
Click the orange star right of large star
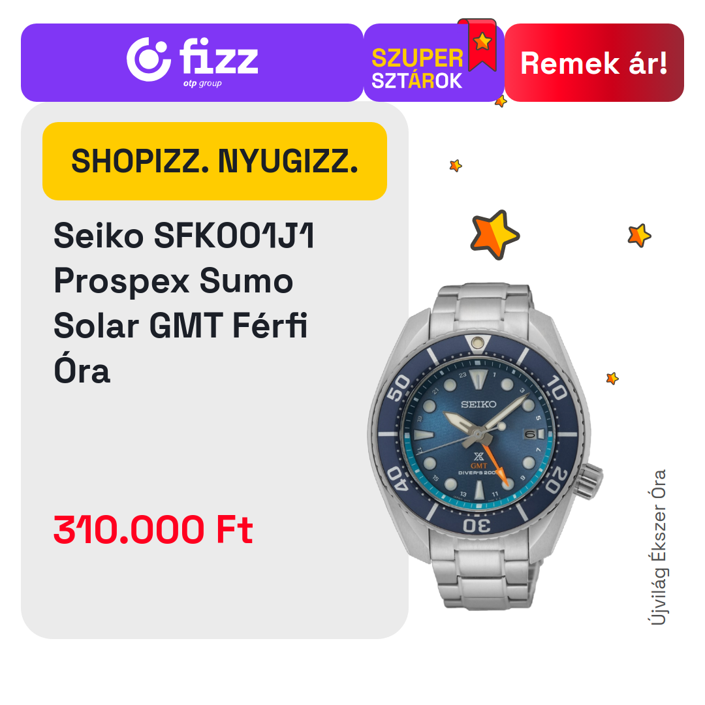[639, 236]
